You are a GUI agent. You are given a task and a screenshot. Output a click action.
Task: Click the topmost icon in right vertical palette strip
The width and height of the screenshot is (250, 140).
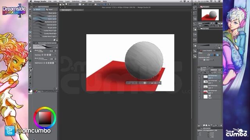tap(195, 8)
